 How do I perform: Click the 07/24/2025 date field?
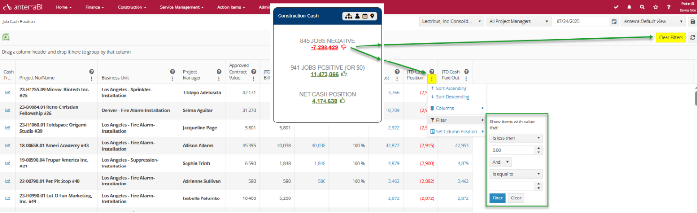pos(582,22)
